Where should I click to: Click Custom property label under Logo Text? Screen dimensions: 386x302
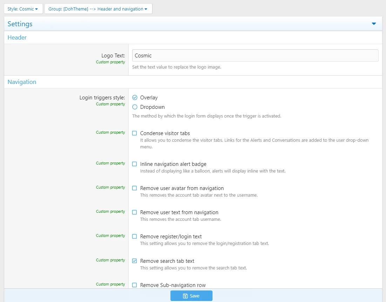[110, 62]
